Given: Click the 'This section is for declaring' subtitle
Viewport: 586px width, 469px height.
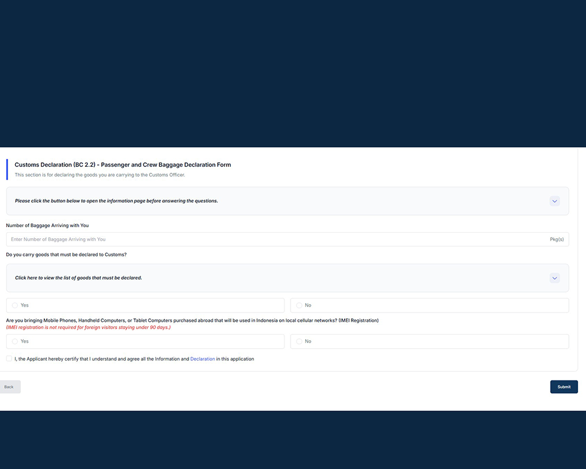Looking at the screenshot, I should click(x=99, y=175).
